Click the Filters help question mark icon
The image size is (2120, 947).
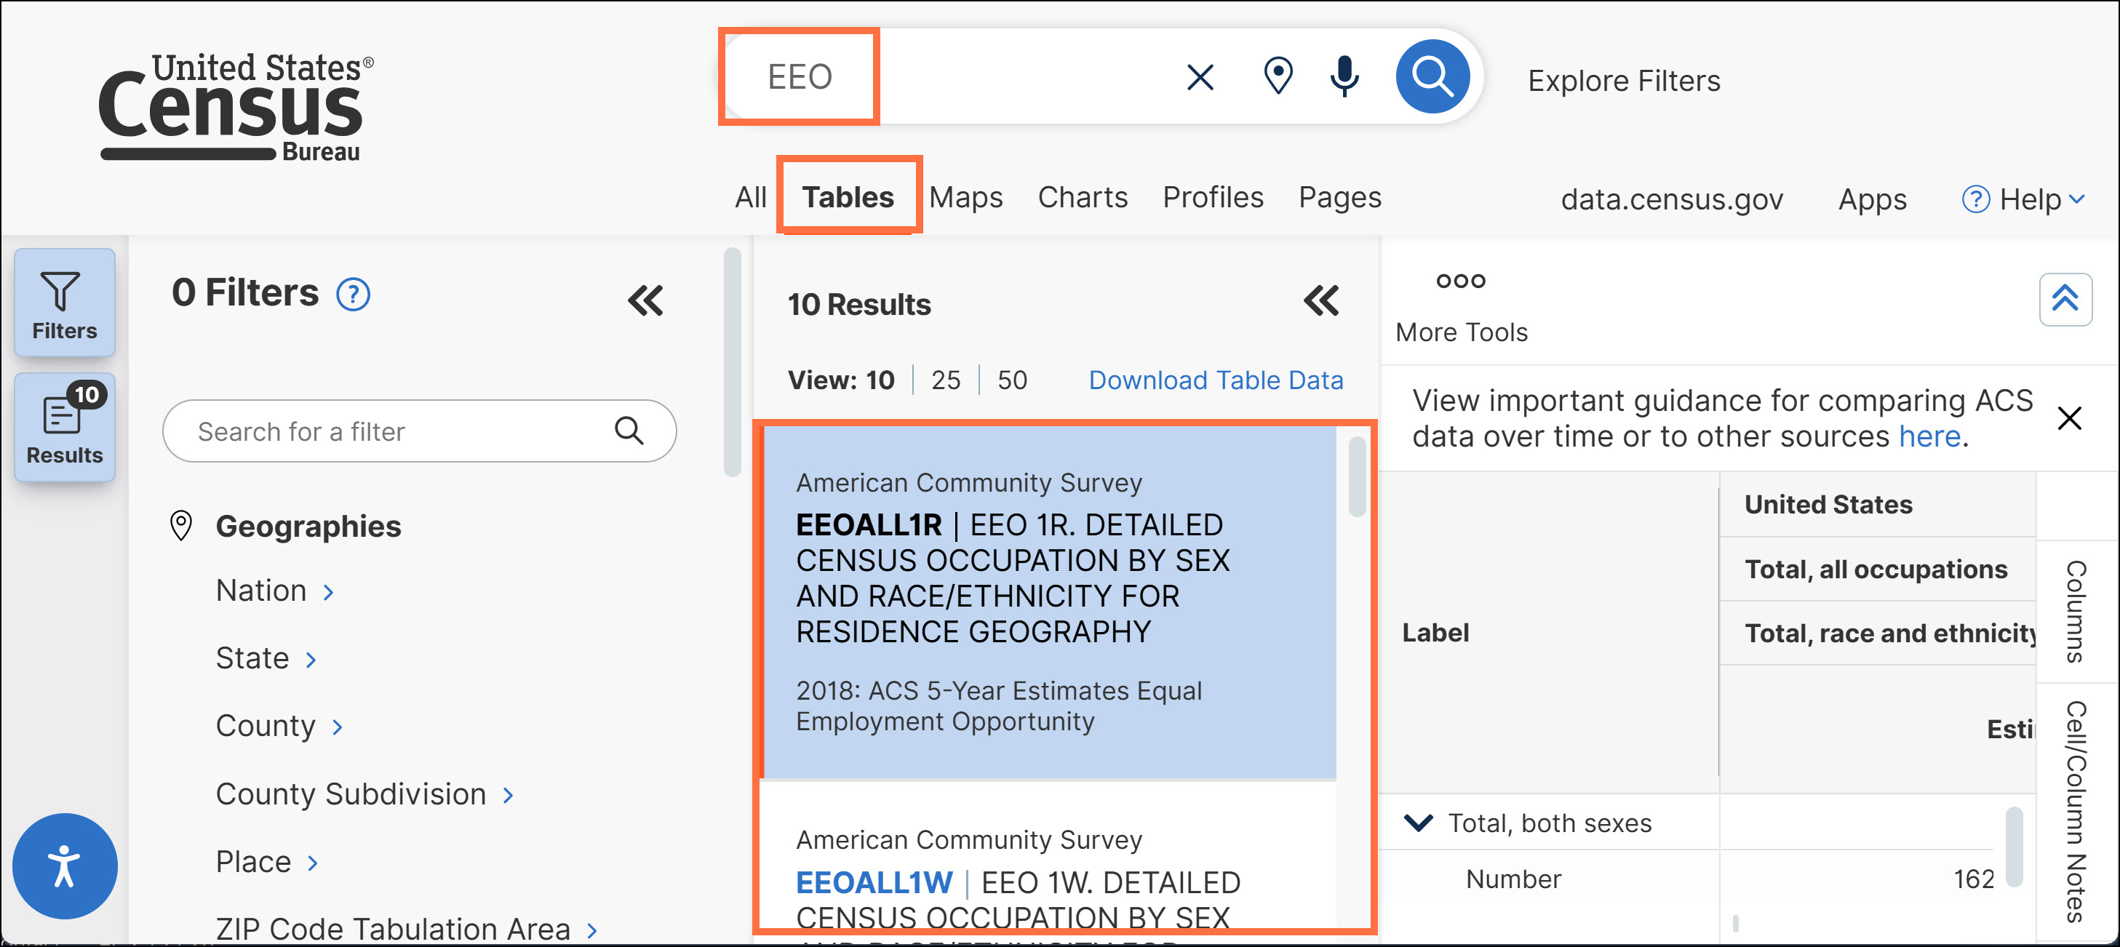pyautogui.click(x=353, y=295)
